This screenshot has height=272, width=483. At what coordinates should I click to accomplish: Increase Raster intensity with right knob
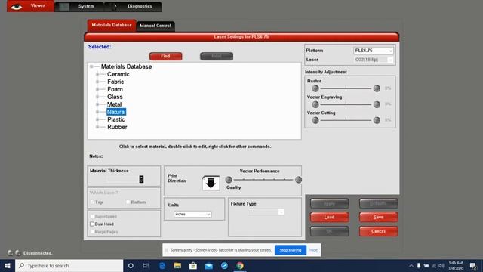(377, 89)
